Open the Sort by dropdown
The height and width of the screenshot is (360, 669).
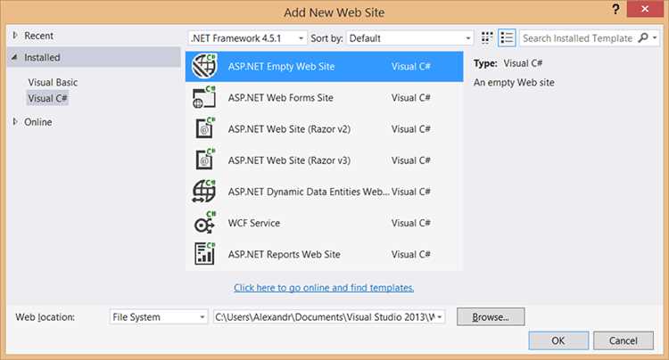point(409,38)
